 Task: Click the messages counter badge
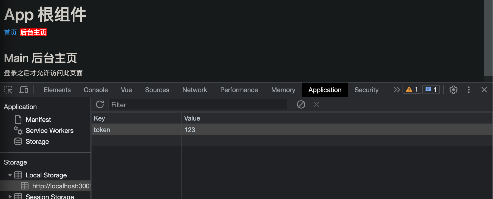[x=431, y=89]
